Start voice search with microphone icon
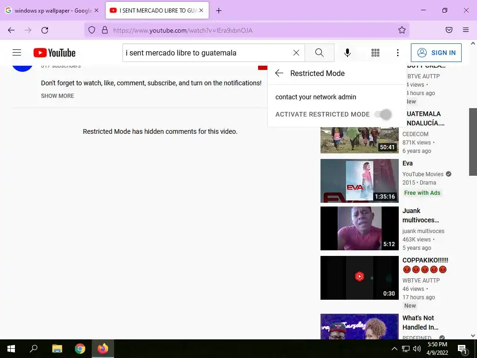The image size is (477, 358). coord(348,53)
